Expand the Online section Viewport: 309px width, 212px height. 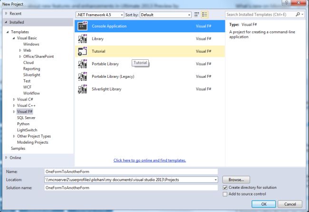pos(6,157)
